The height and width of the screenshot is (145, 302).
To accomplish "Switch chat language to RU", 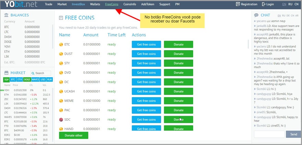I will 284,16.
